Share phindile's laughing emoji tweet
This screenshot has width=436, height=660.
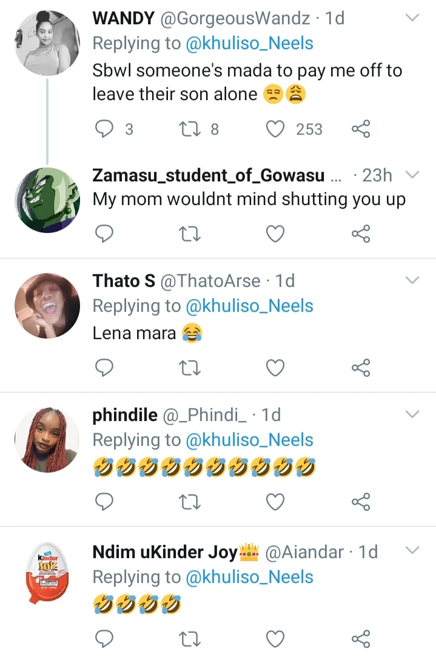[361, 501]
